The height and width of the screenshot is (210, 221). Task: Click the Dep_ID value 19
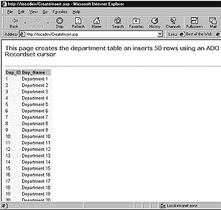[x=8, y=194]
